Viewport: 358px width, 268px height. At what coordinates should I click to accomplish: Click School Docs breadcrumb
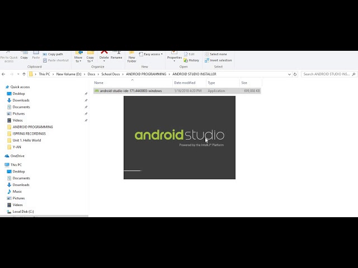tap(111, 74)
